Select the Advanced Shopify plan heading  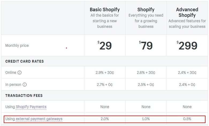pos(187,12)
